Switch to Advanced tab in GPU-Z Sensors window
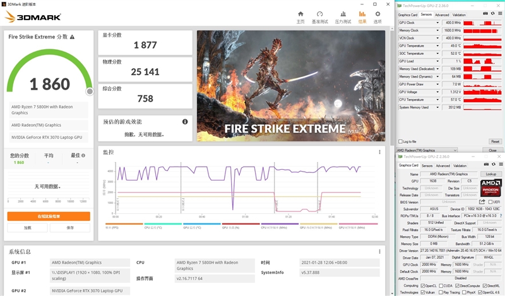 (442, 15)
